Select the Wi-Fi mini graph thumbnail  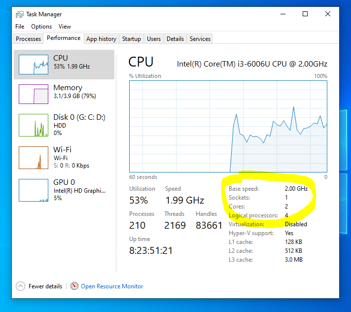click(34, 158)
